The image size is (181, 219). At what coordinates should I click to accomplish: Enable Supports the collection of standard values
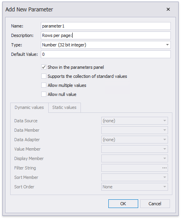coord(44,76)
